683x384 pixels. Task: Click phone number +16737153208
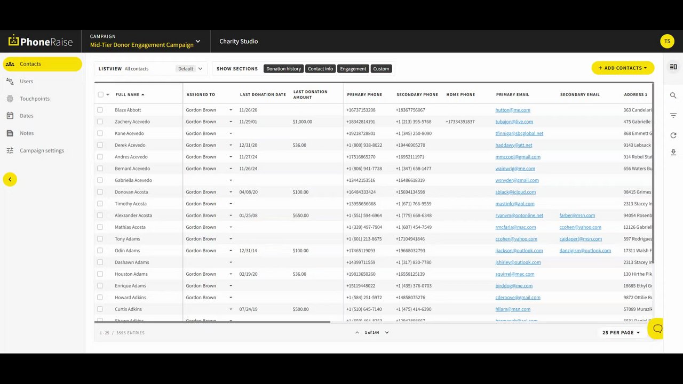[x=361, y=110]
